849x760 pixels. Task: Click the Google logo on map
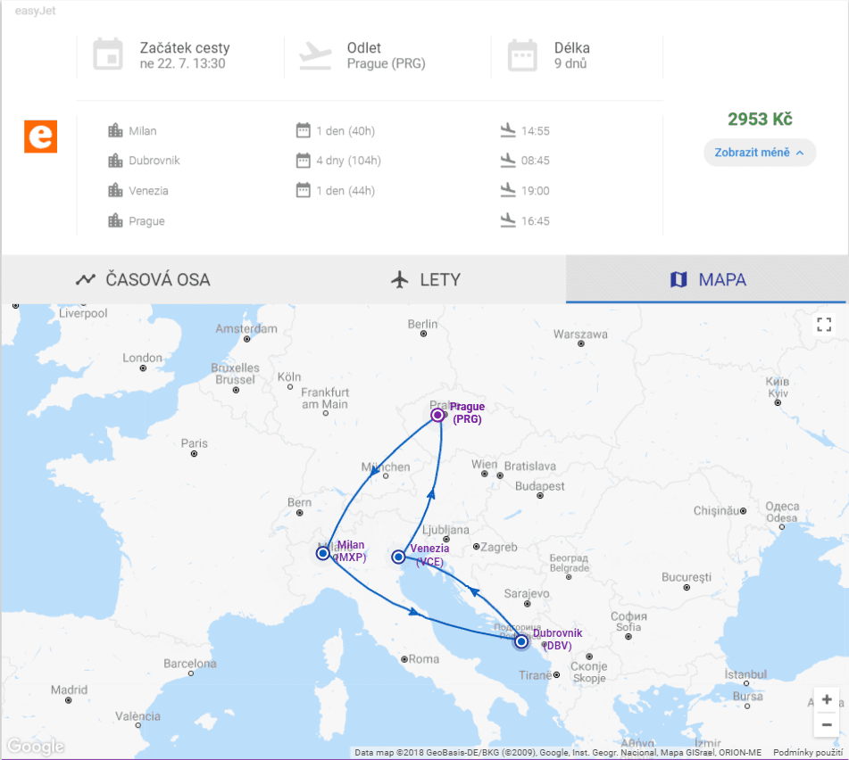pyautogui.click(x=35, y=747)
